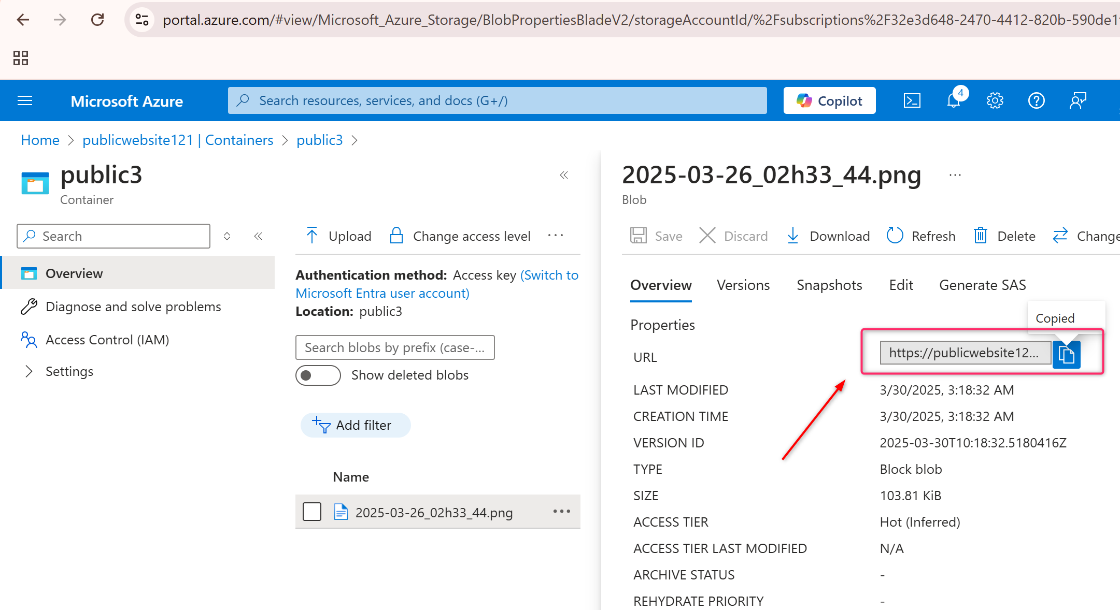Open the help question mark icon
1120x610 pixels.
click(x=1036, y=100)
